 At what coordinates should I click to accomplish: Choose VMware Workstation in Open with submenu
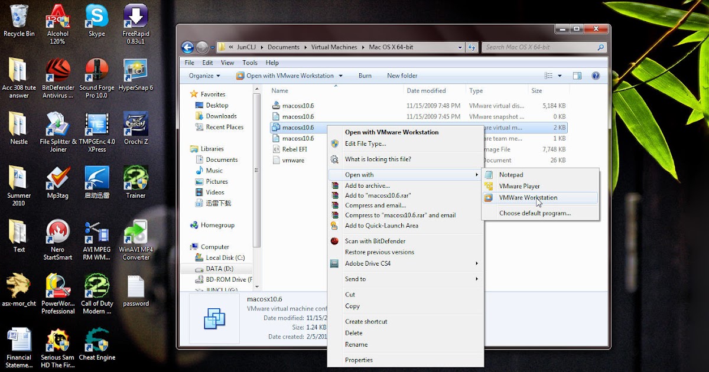click(x=540, y=198)
